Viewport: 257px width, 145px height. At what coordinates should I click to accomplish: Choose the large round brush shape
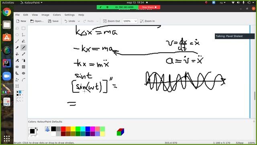click(18, 92)
